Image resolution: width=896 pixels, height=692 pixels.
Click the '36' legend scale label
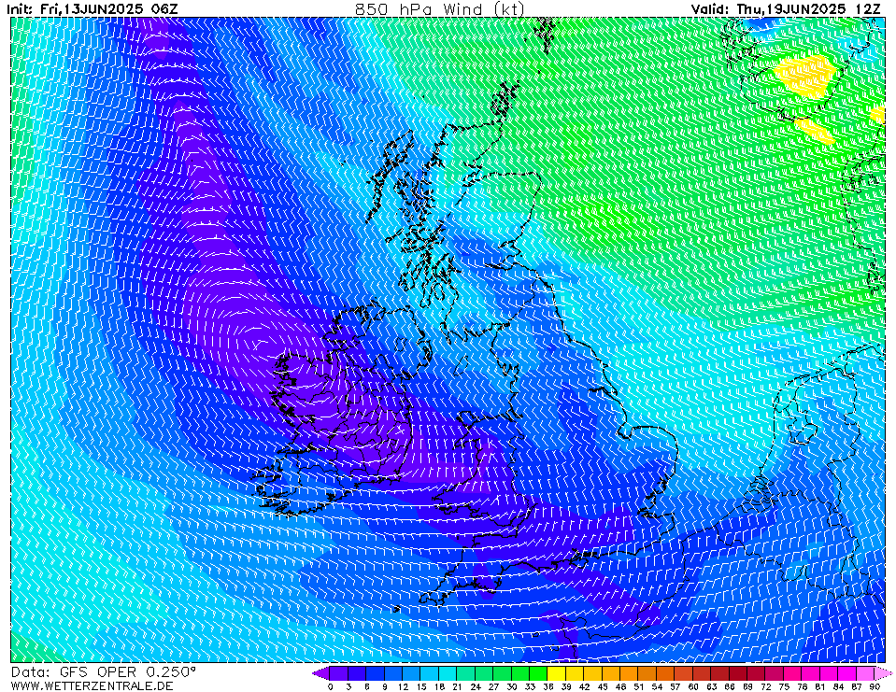pyautogui.click(x=548, y=686)
